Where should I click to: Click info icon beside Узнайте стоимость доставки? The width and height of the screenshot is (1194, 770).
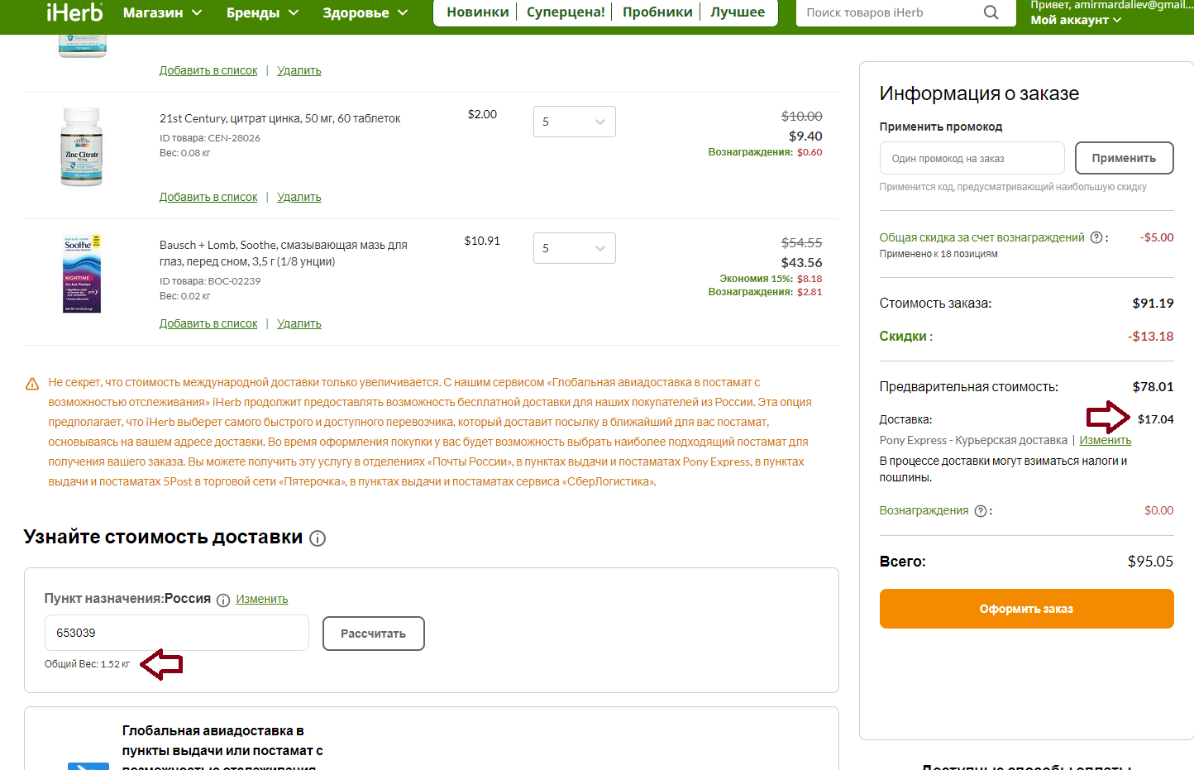318,538
